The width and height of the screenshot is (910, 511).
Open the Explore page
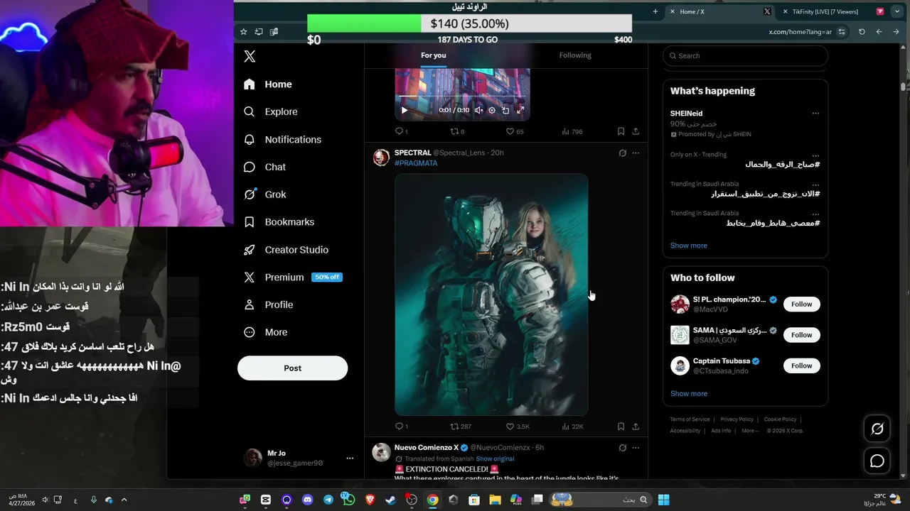tap(270, 111)
